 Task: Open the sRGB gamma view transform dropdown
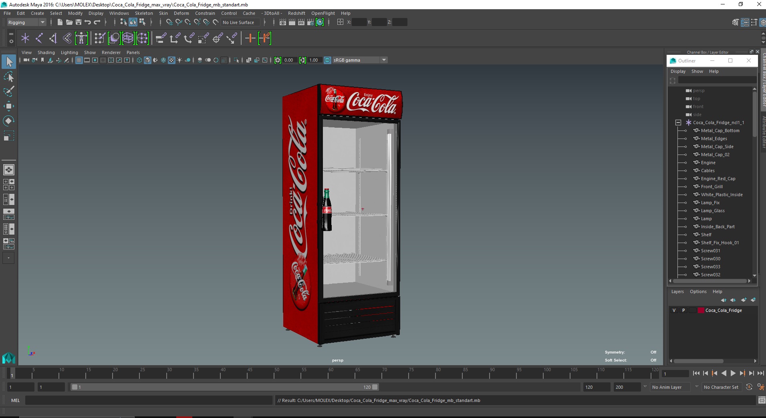(x=360, y=60)
